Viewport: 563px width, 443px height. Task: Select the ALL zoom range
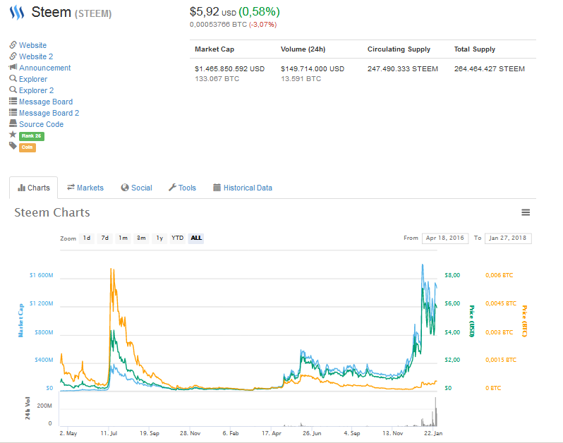(x=196, y=238)
